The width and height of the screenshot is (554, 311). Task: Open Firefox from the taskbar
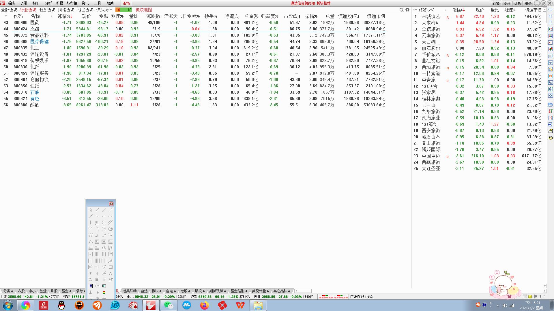(205, 305)
